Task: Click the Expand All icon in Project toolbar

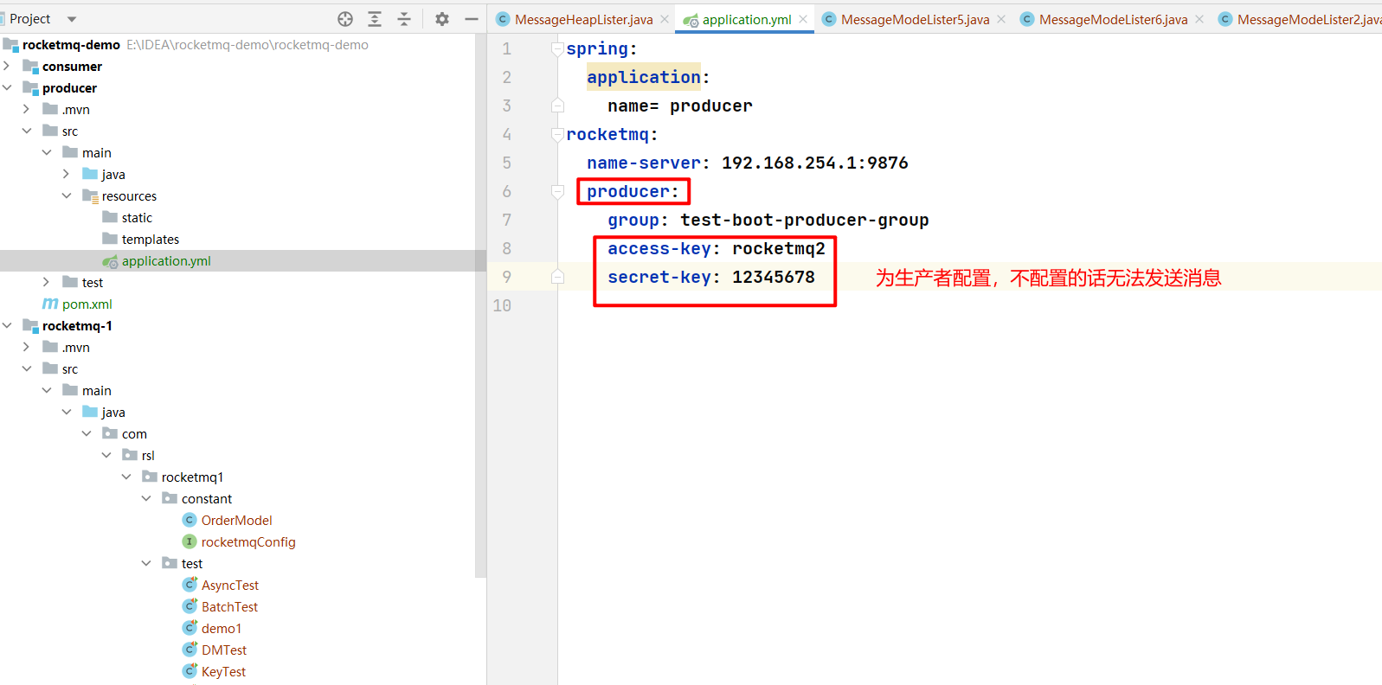Action: point(375,19)
